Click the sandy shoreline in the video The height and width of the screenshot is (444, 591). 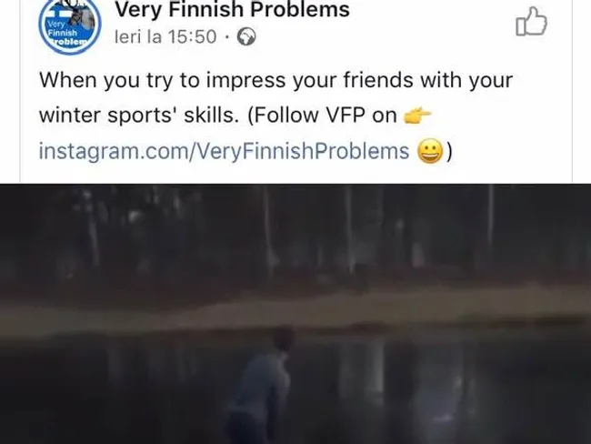click(x=295, y=308)
